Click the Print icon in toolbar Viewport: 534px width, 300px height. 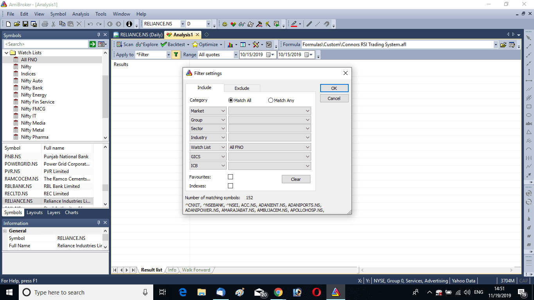coord(45,24)
